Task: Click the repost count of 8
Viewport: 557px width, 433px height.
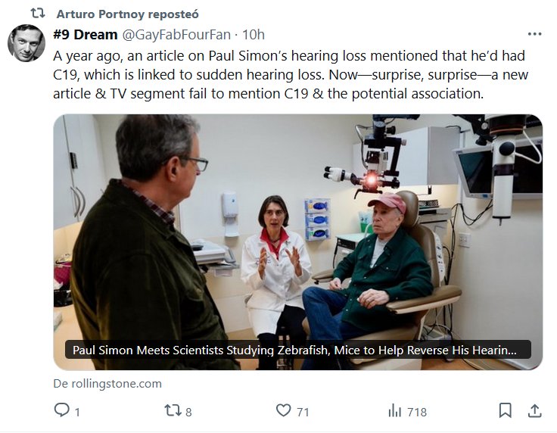Action: coord(188,412)
